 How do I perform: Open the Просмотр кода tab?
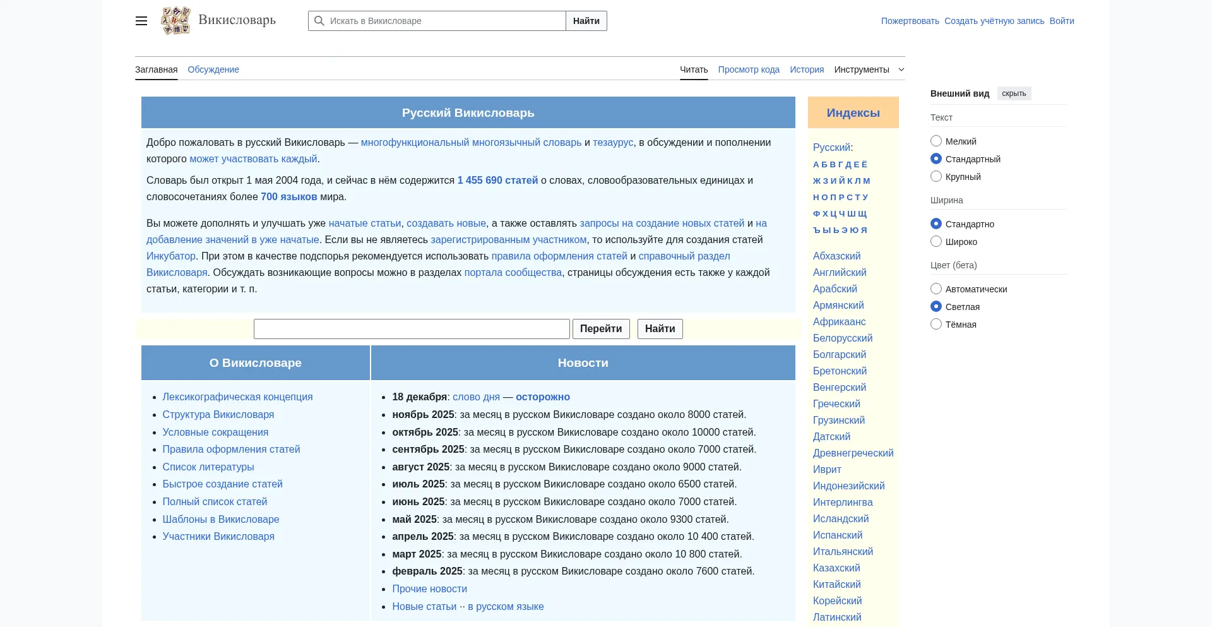tap(749, 69)
